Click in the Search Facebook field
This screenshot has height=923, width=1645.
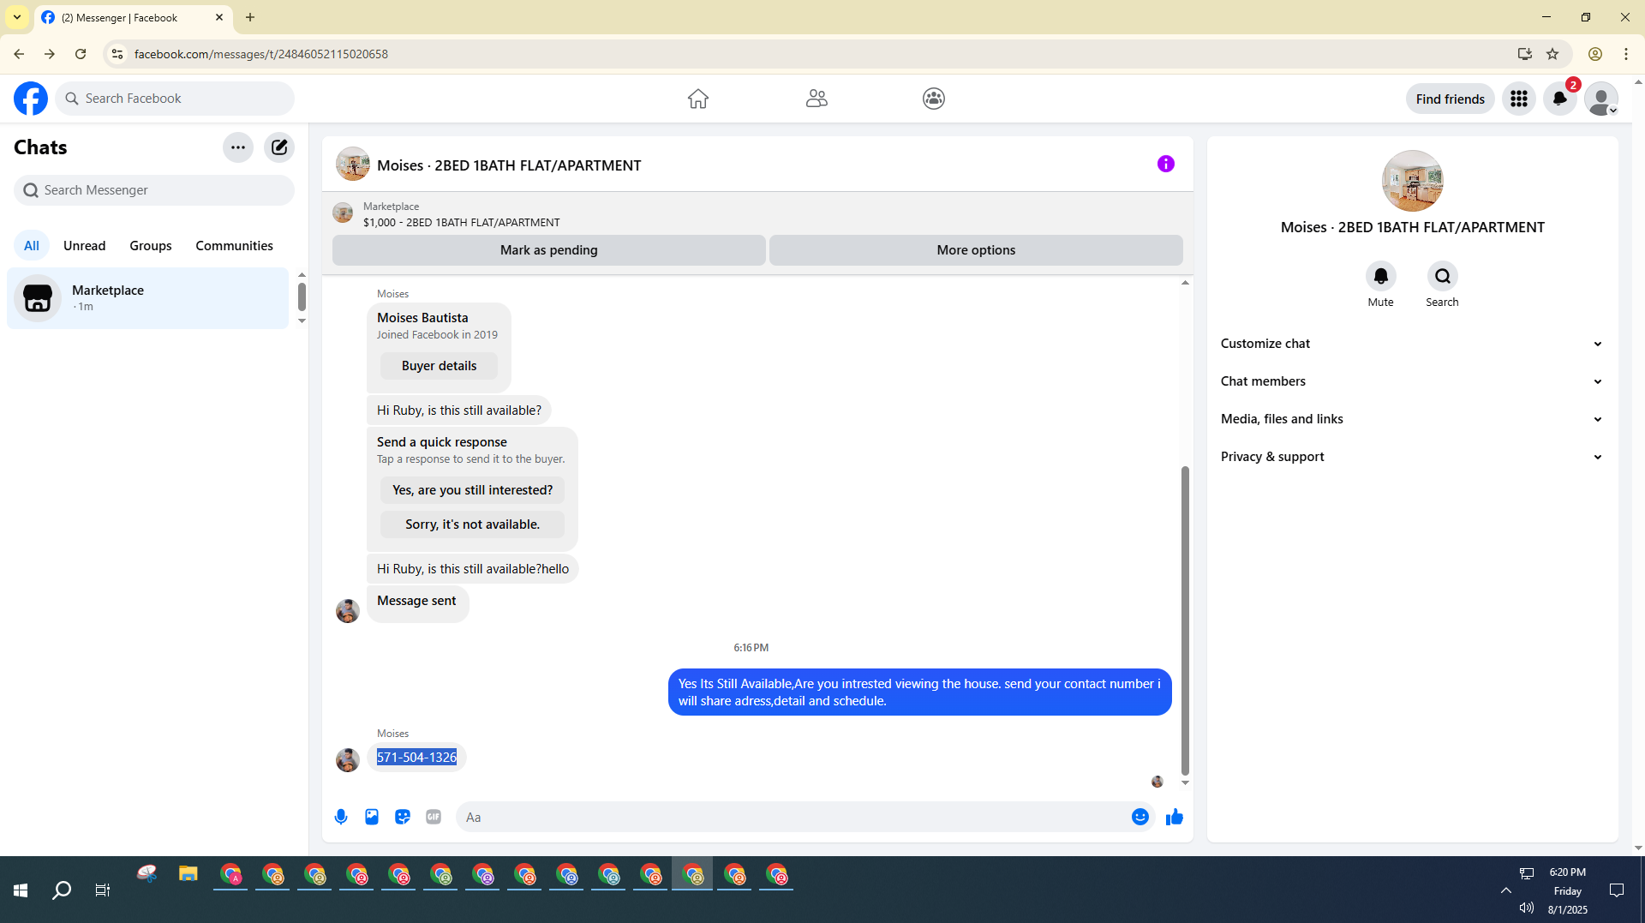(x=176, y=99)
